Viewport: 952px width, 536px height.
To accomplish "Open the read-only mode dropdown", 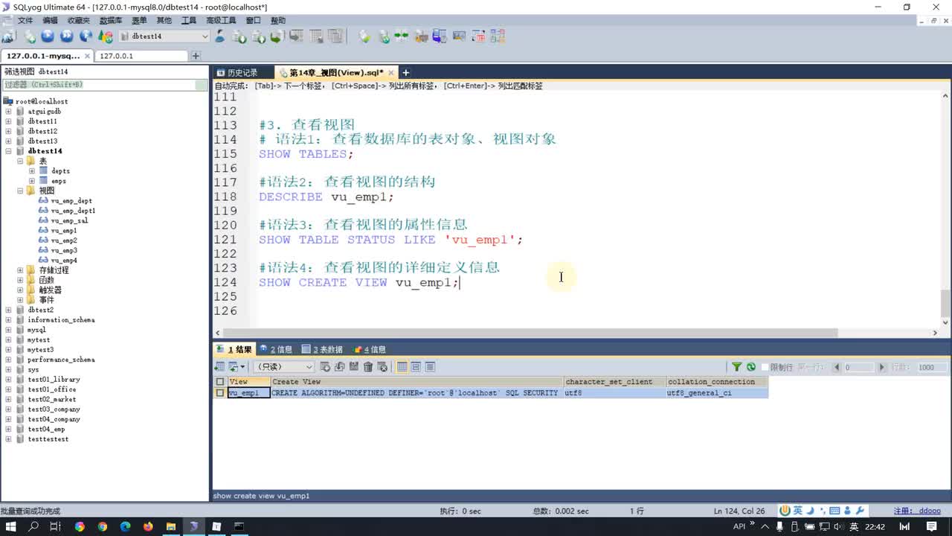I will tap(284, 367).
